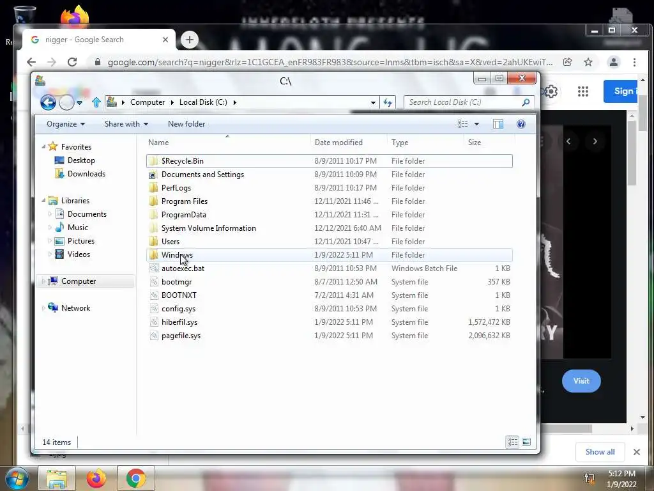This screenshot has width=654, height=491.
Task: Bookmark this page with the star
Action: [588, 62]
